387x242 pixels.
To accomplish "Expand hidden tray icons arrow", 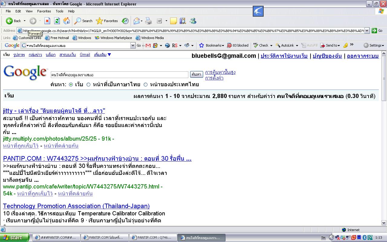I will point(331,238).
